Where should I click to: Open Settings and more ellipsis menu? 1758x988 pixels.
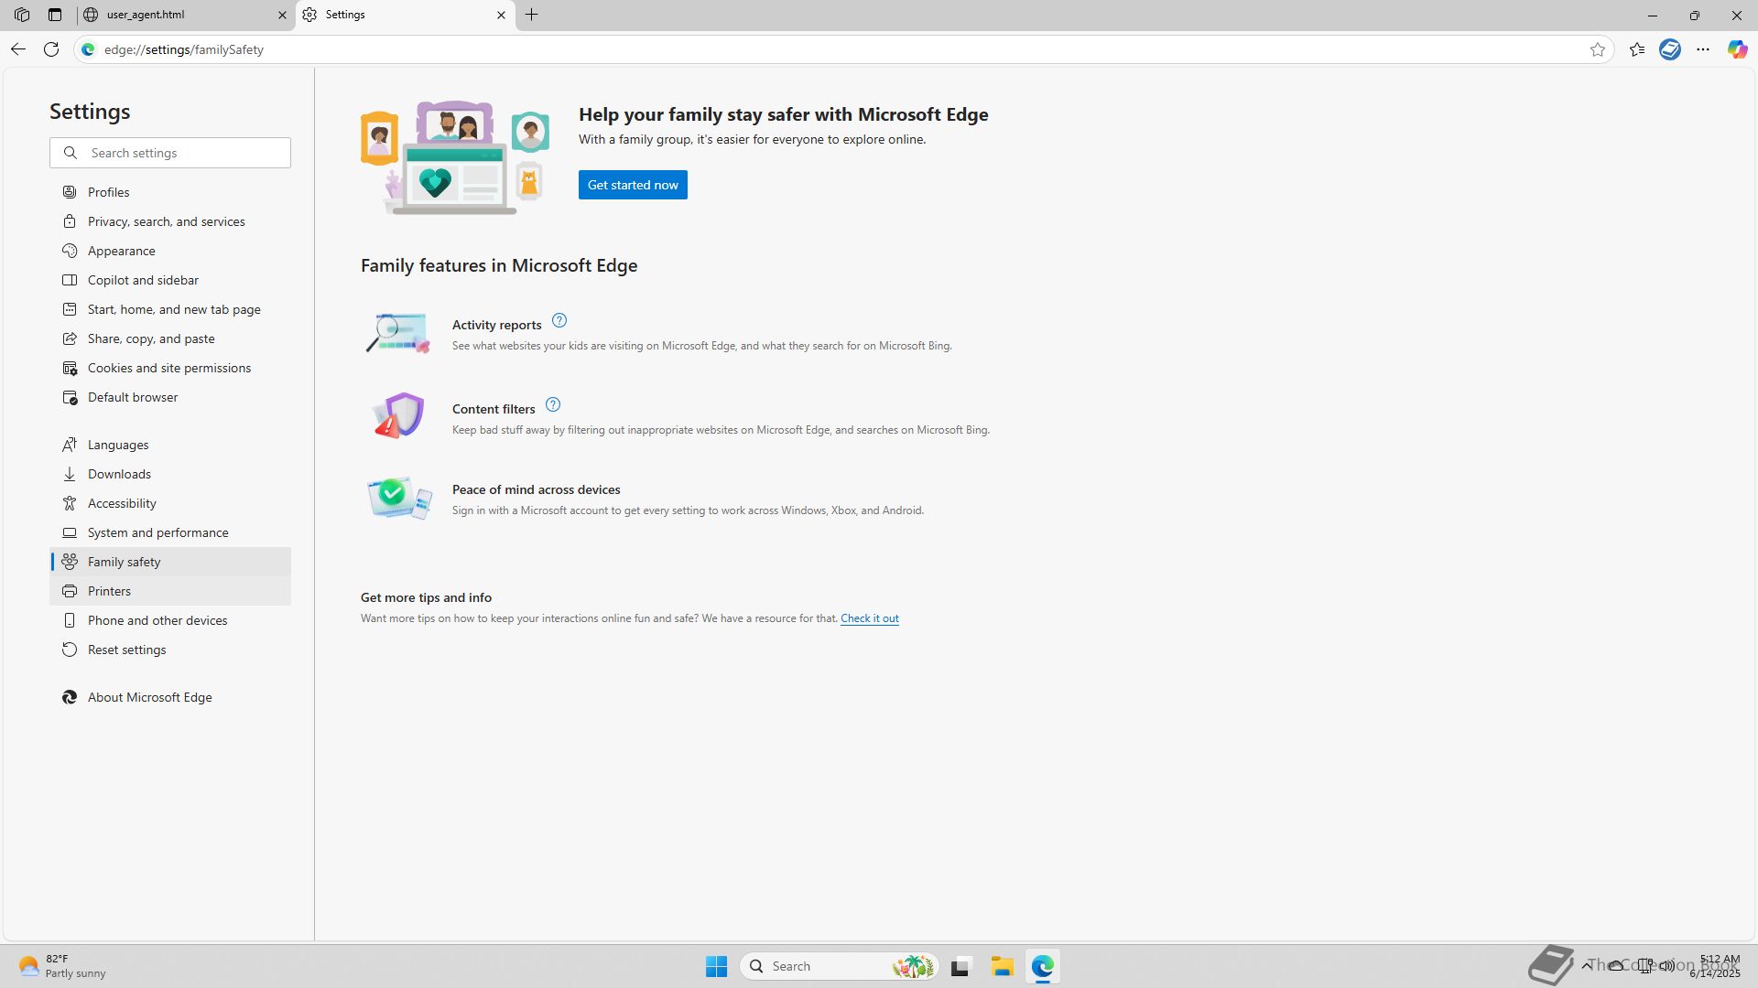(1703, 49)
